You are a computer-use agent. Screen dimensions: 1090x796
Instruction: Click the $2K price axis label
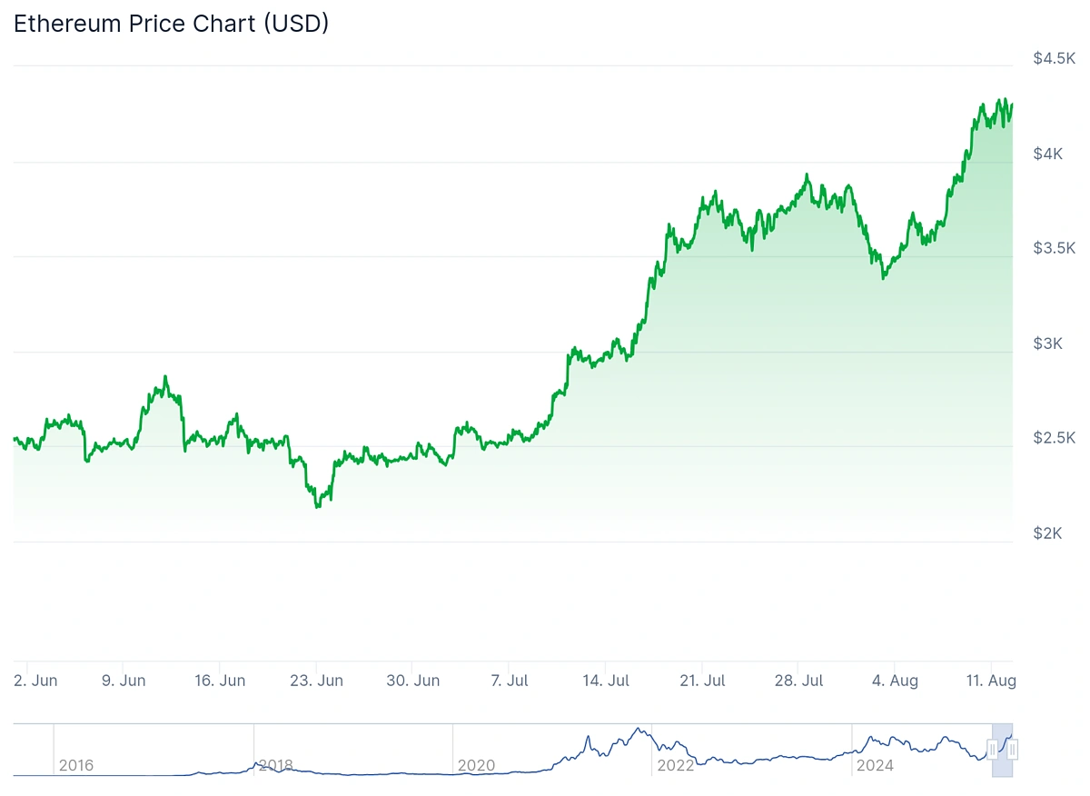pos(1050,533)
